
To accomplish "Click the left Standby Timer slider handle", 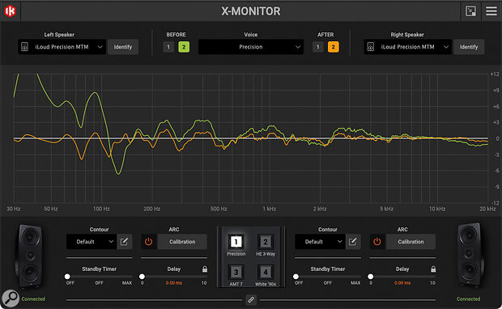I will click(x=67, y=277).
